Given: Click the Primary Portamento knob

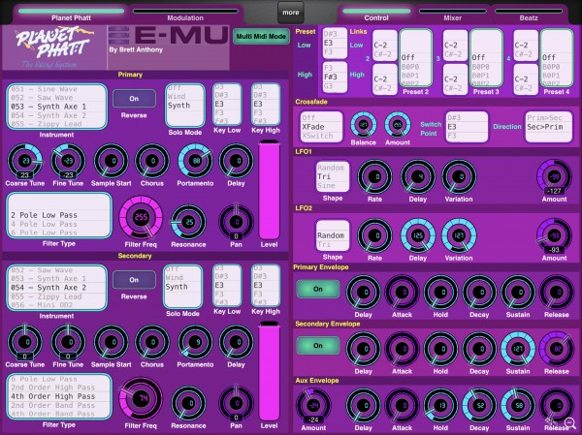Looking at the screenshot, I should [x=195, y=161].
